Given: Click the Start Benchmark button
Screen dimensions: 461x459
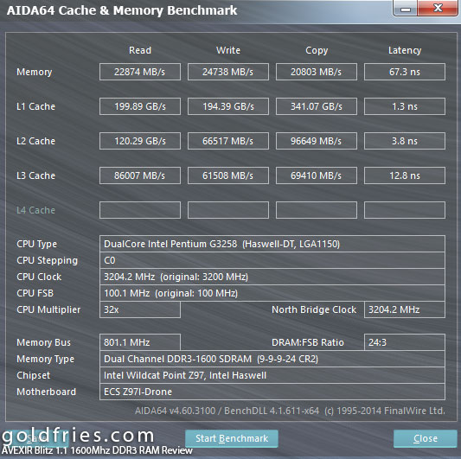Looking at the screenshot, I should click(x=232, y=438).
